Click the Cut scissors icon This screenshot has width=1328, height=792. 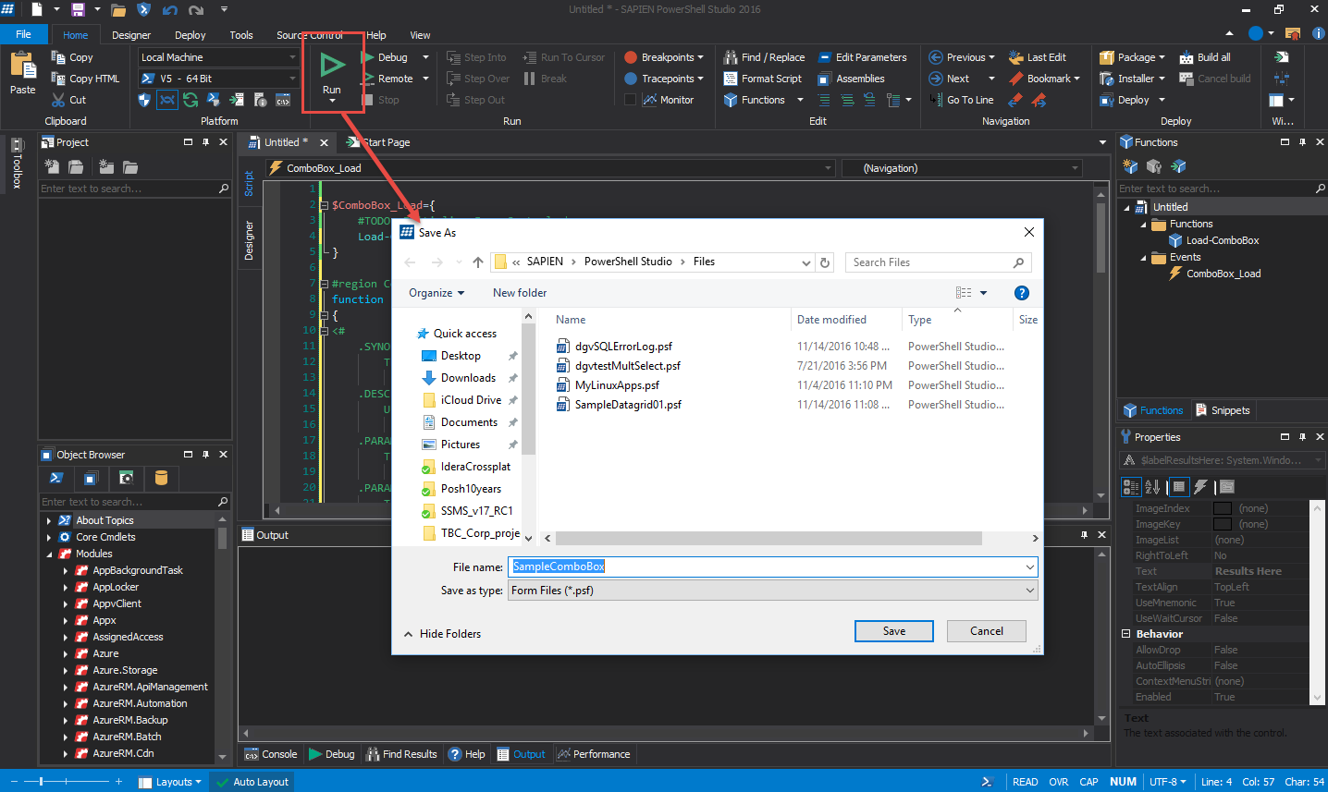pos(56,100)
